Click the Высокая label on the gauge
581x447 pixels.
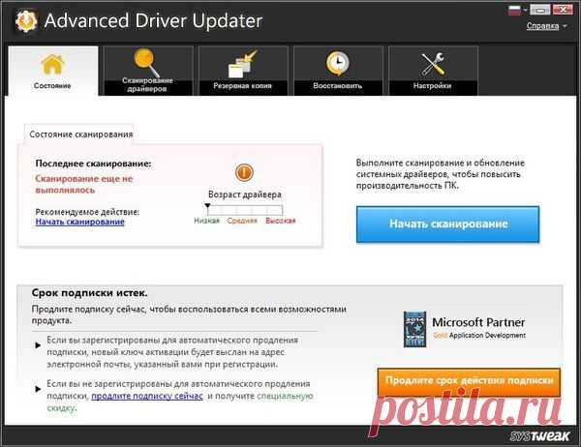pyautogui.click(x=281, y=221)
